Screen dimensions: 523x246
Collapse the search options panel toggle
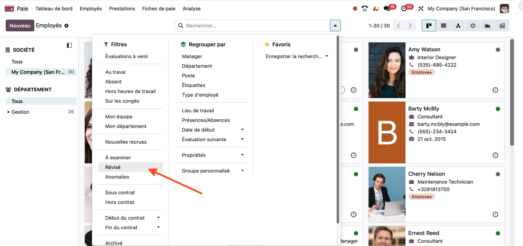tap(335, 26)
